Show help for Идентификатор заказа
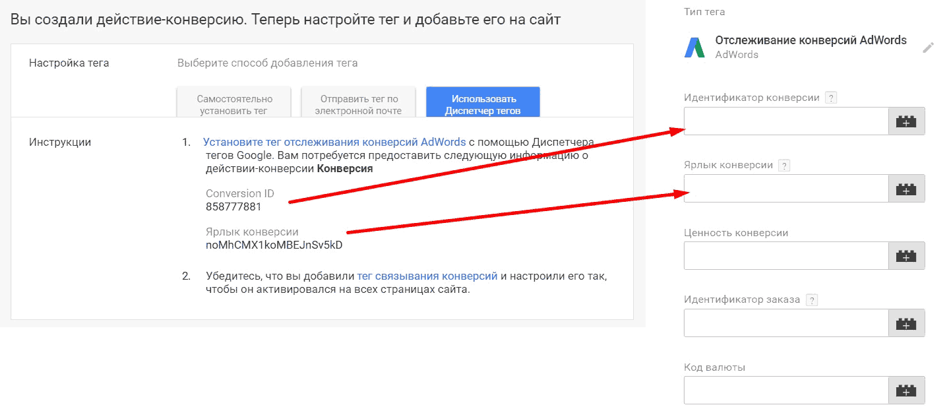The height and width of the screenshot is (409, 951). coord(812,300)
